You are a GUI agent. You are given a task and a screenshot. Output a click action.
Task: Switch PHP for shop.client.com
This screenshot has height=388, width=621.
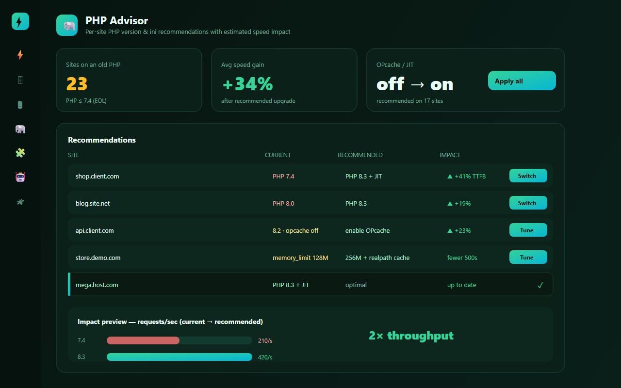528,176
